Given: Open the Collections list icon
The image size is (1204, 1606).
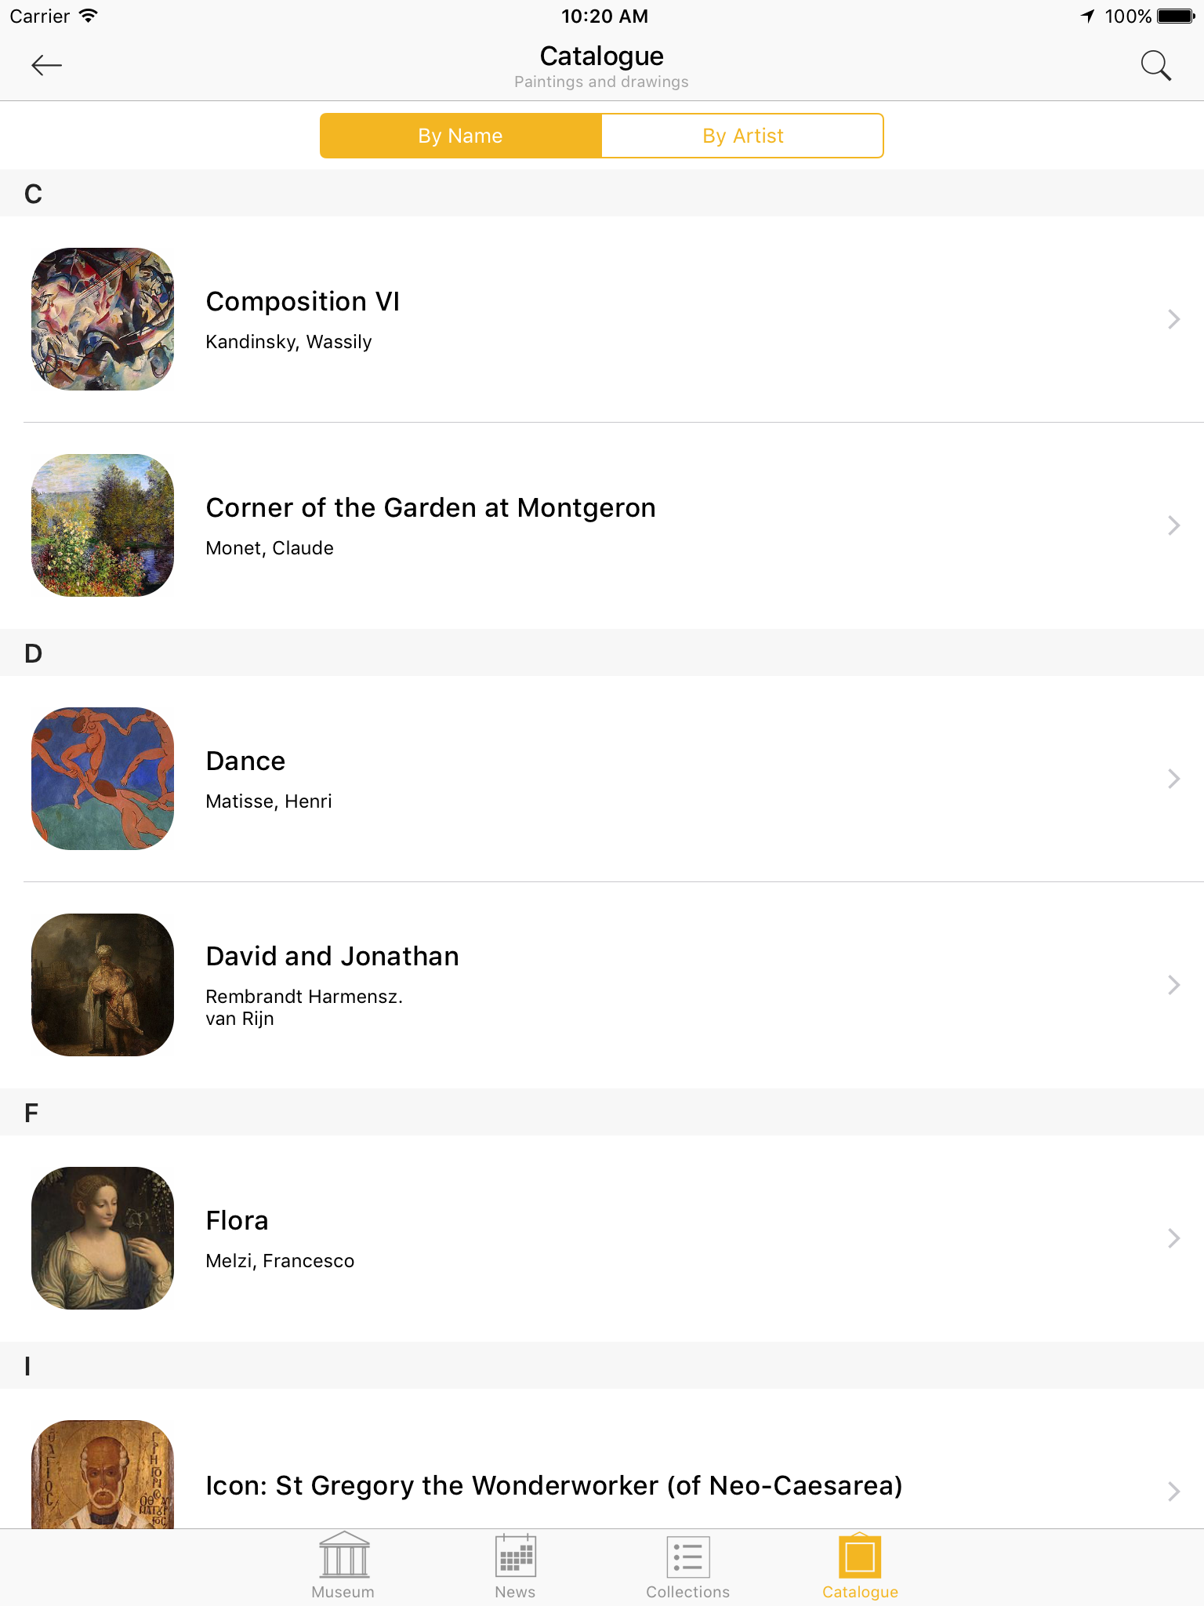Looking at the screenshot, I should point(687,1556).
